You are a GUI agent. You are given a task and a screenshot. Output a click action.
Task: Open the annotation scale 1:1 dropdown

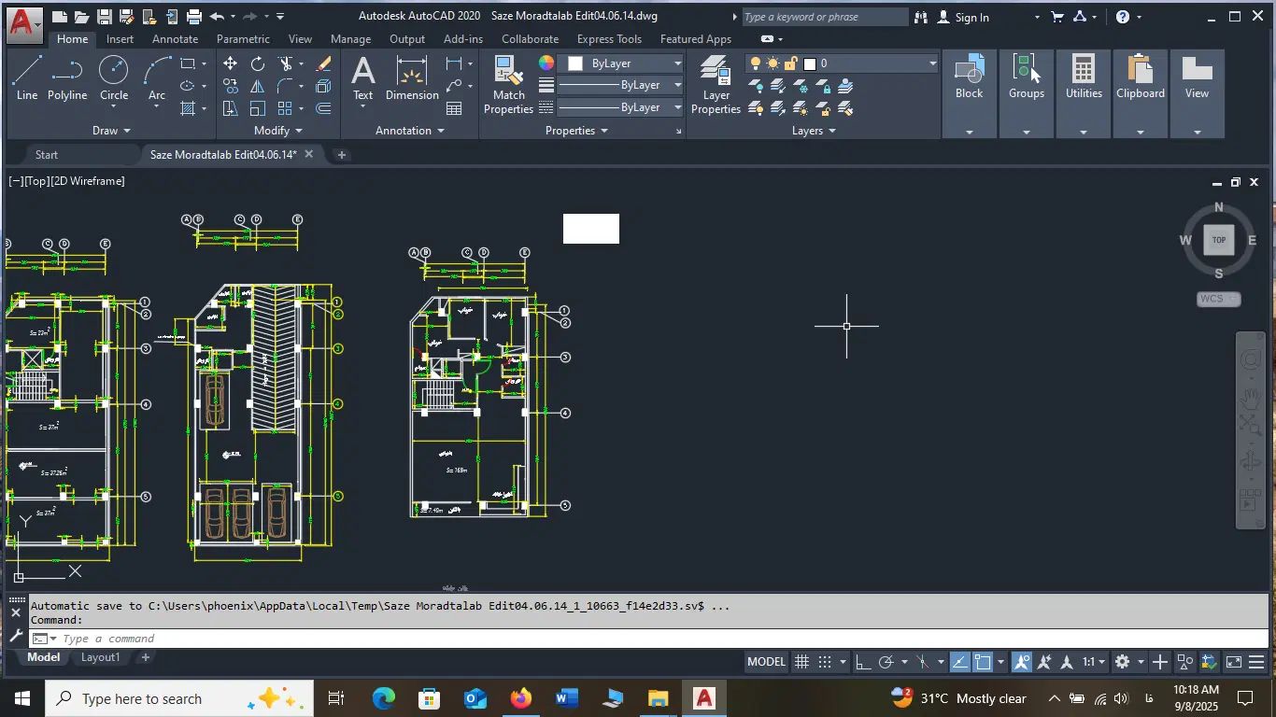tap(1094, 662)
